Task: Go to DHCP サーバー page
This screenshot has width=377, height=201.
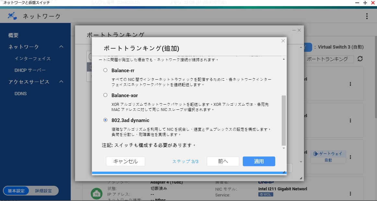Action: (x=30, y=70)
